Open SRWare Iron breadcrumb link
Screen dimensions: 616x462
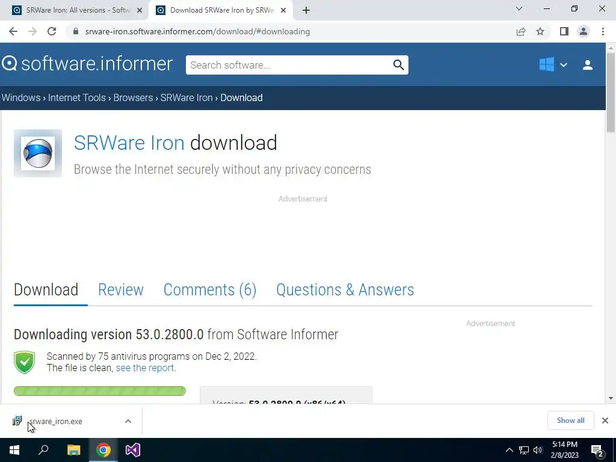[186, 98]
